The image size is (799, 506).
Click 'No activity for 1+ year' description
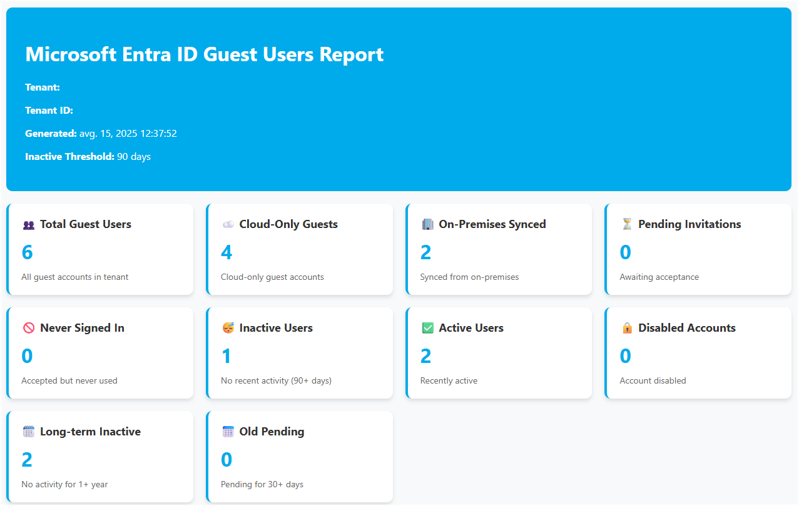point(64,484)
